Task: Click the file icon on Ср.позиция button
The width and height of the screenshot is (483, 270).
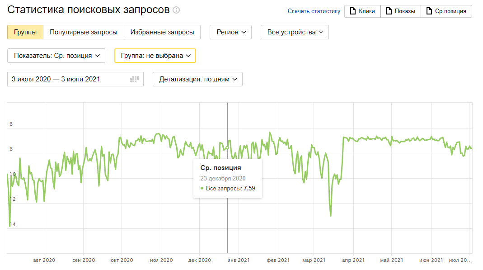Action: (429, 11)
